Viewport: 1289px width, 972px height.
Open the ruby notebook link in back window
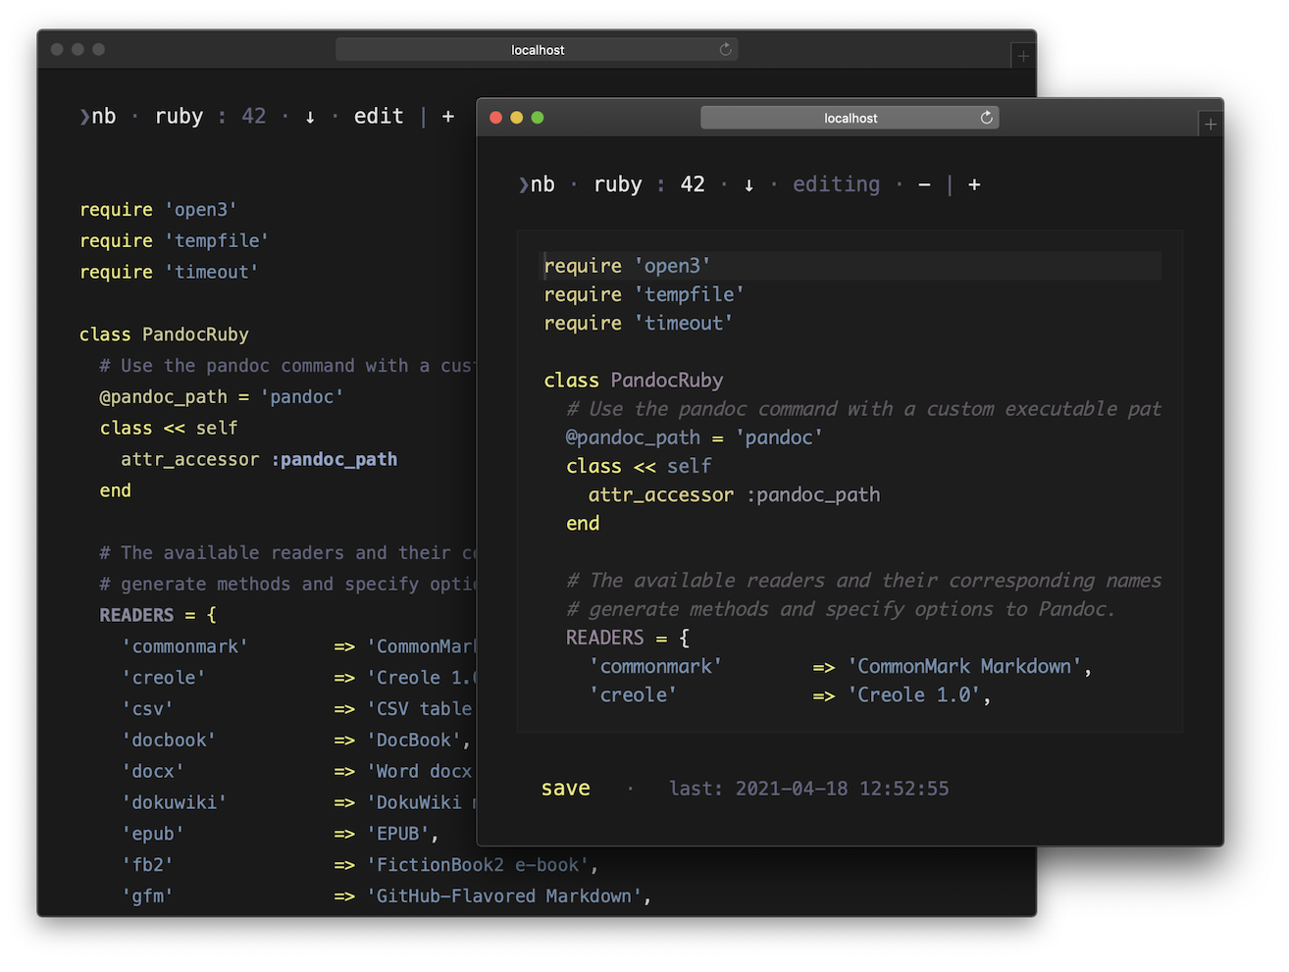[x=180, y=116]
